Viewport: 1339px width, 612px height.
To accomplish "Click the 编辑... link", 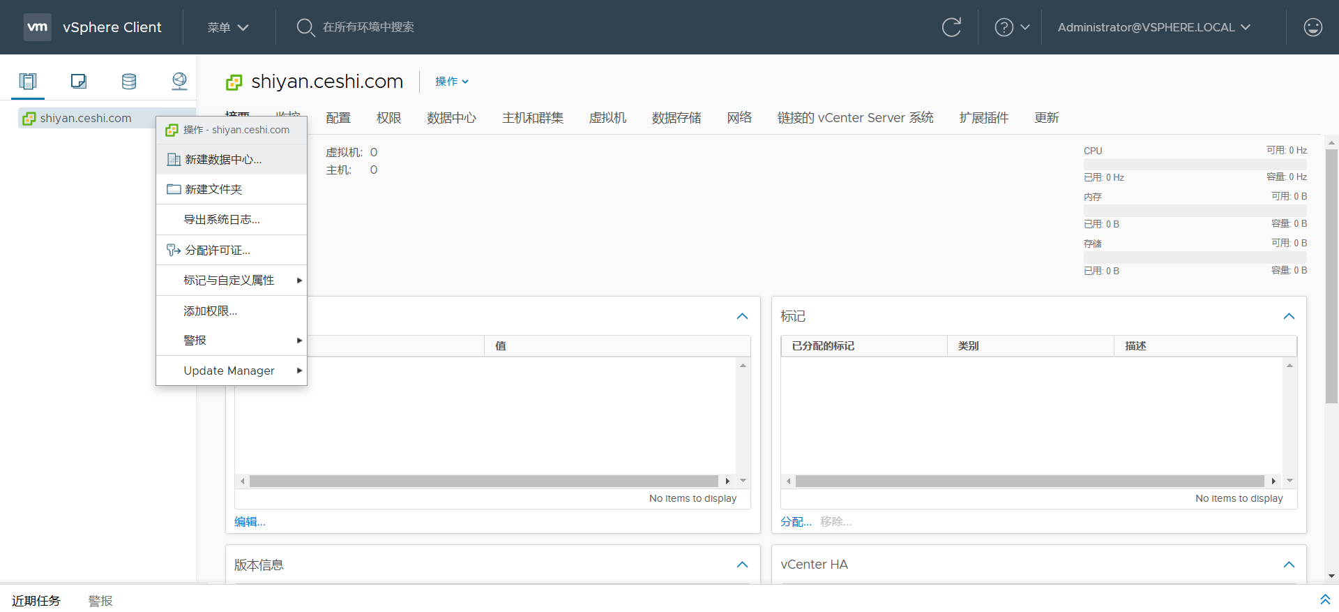I will [250, 522].
